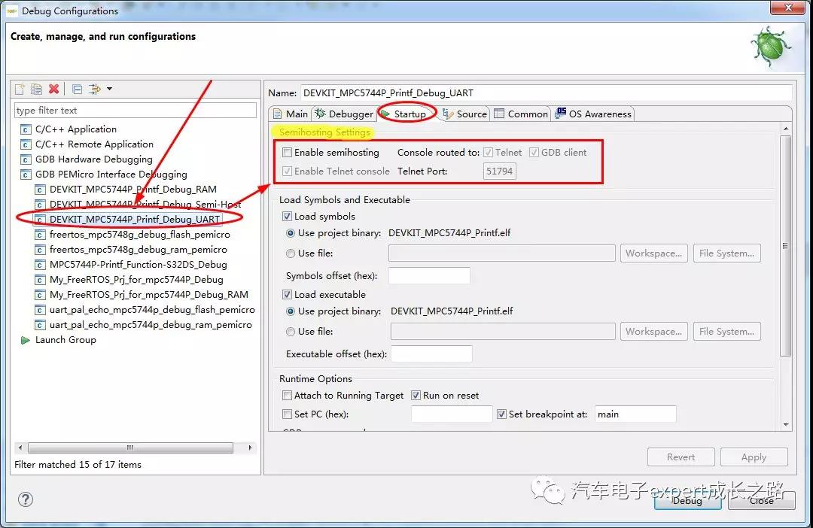Click the Set PC hex value field

(x=452, y=414)
